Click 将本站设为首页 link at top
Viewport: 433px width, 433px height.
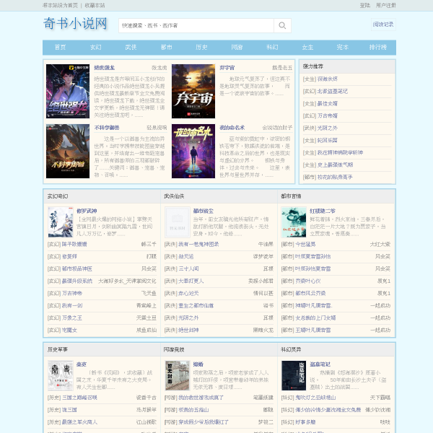pos(60,5)
